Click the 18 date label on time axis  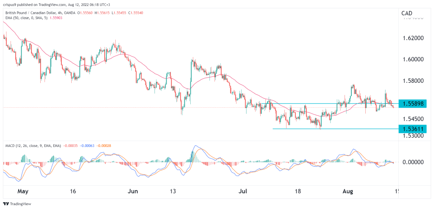(298, 191)
